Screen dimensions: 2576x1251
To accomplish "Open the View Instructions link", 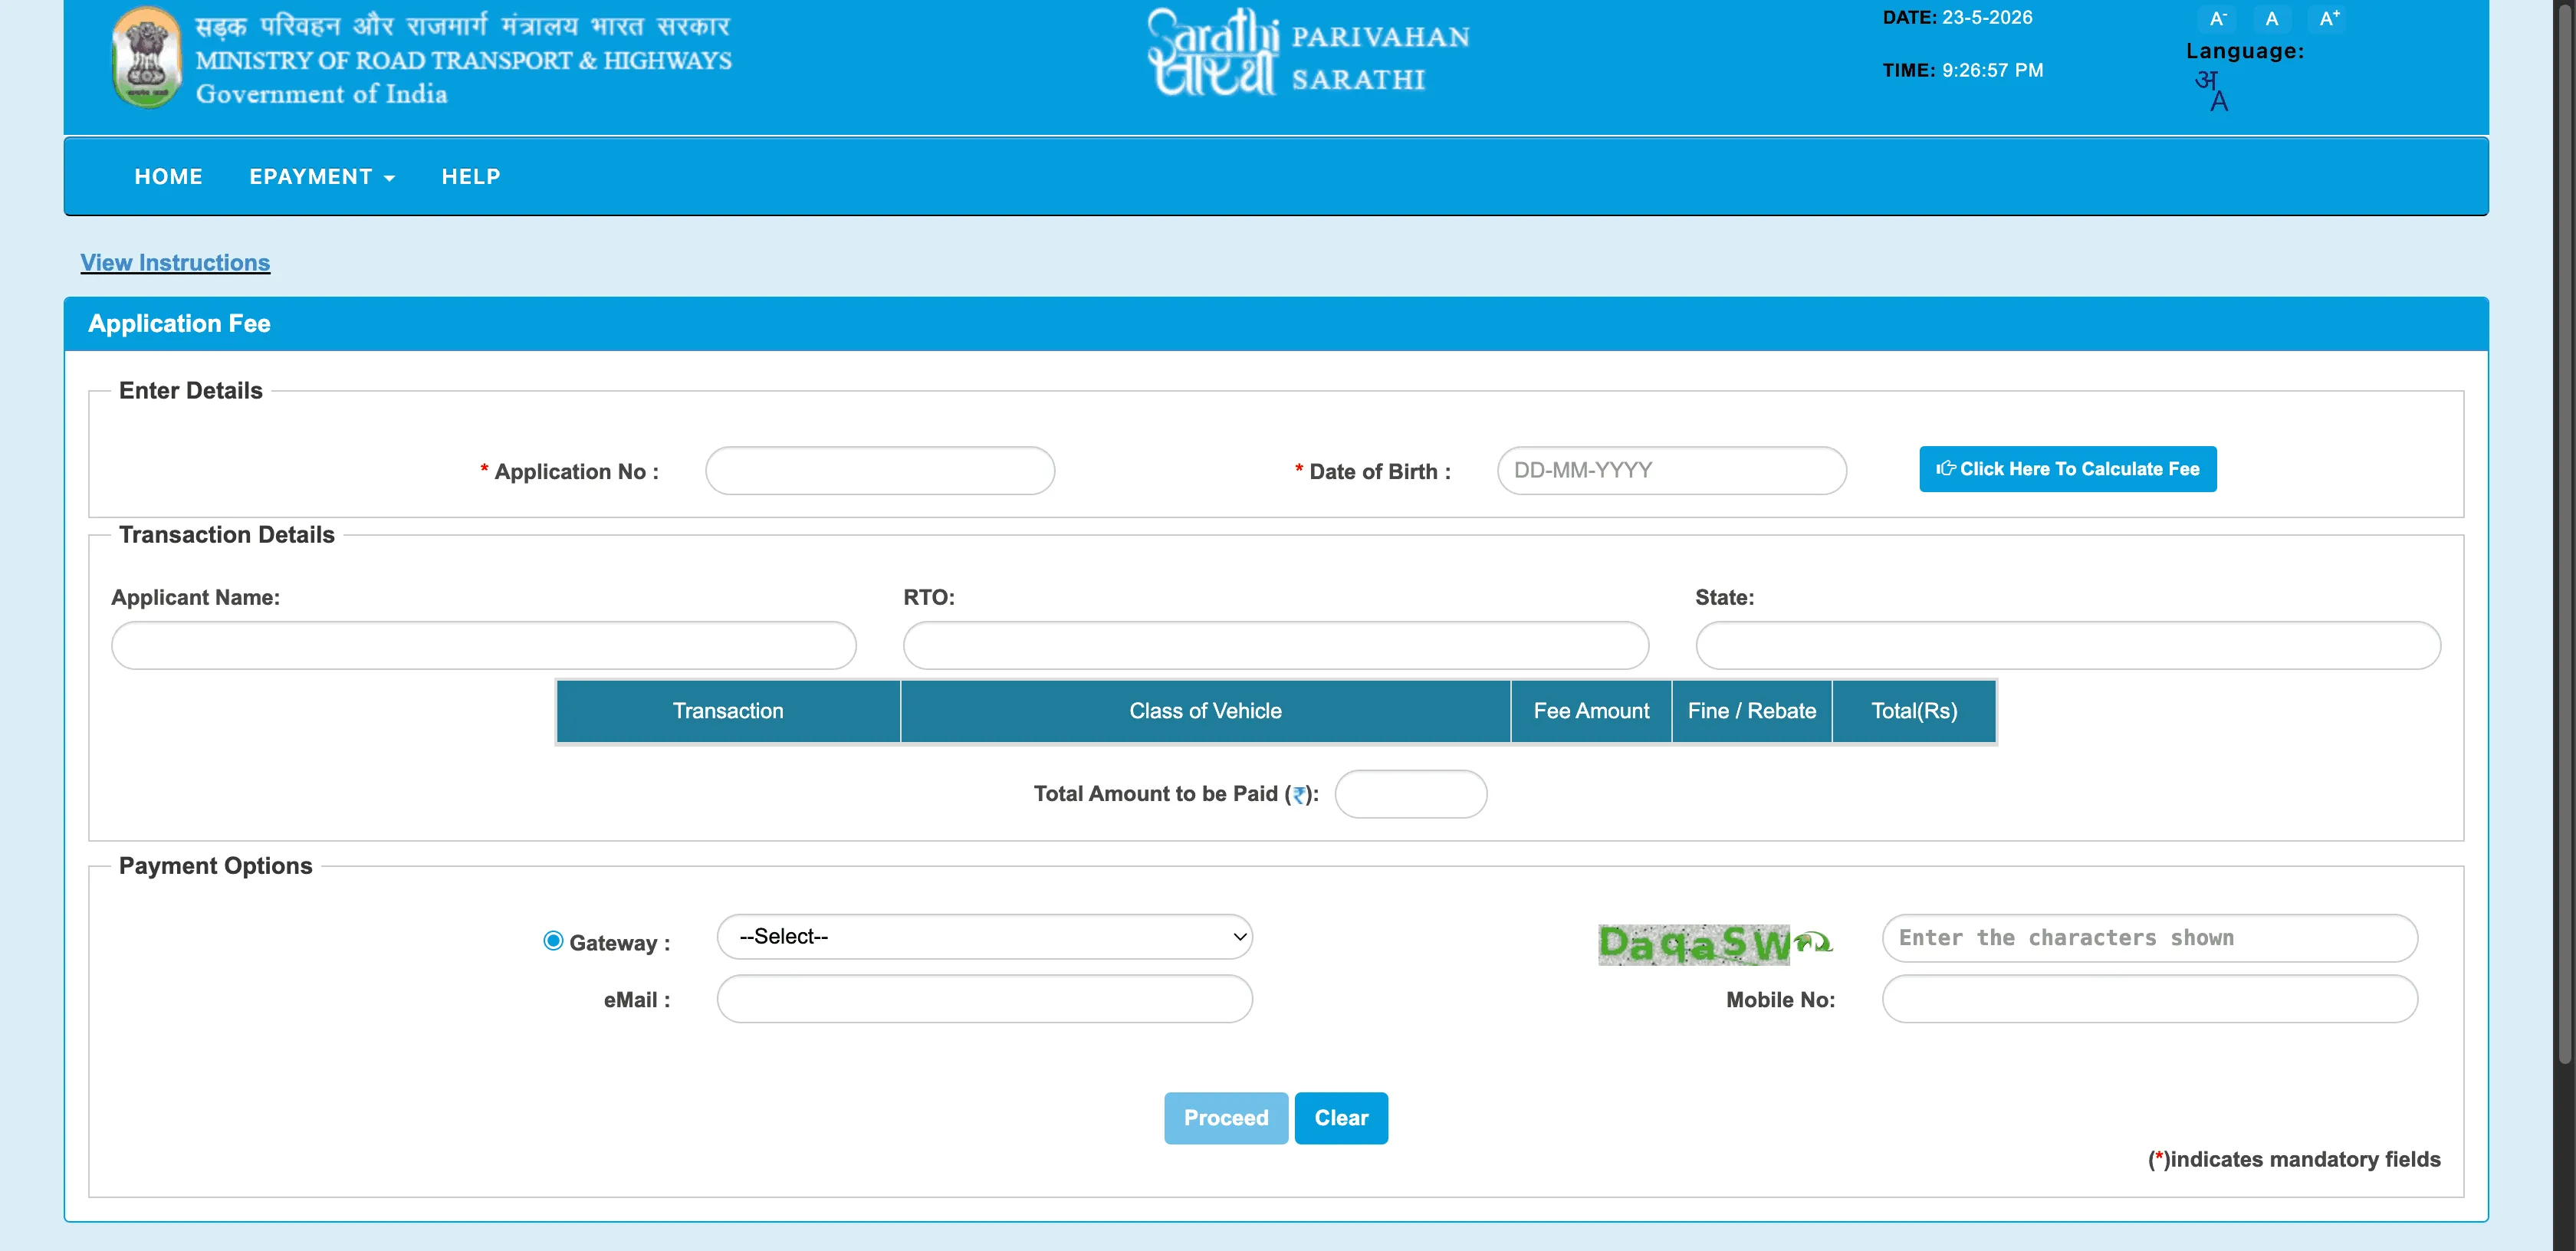I will (x=175, y=262).
